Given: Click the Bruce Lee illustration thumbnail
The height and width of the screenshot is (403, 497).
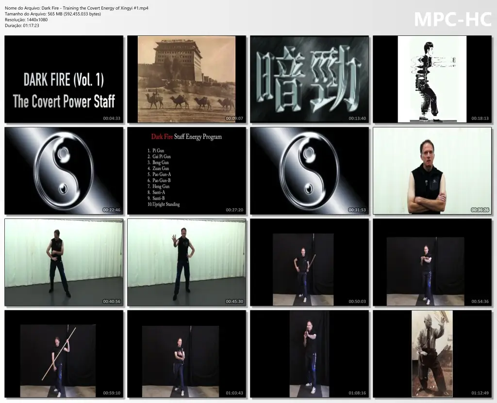Looking at the screenshot, I should tap(432, 79).
